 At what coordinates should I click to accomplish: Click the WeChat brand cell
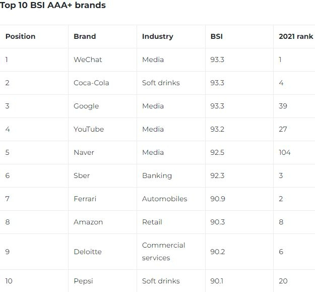(88, 60)
